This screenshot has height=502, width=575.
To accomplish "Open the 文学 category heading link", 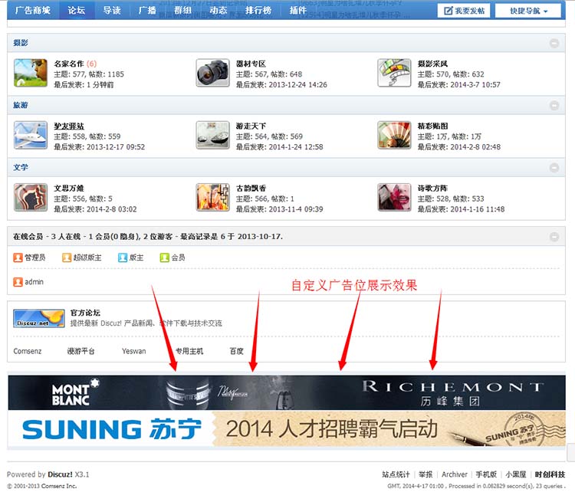I will pyautogui.click(x=21, y=168).
